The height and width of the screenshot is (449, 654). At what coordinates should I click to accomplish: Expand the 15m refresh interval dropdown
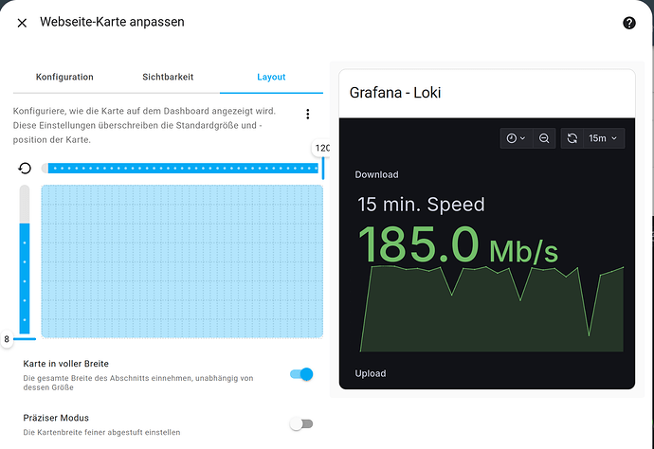(603, 138)
